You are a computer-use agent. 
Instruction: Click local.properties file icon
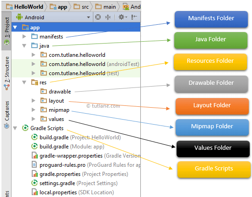pyautogui.click(x=34, y=192)
